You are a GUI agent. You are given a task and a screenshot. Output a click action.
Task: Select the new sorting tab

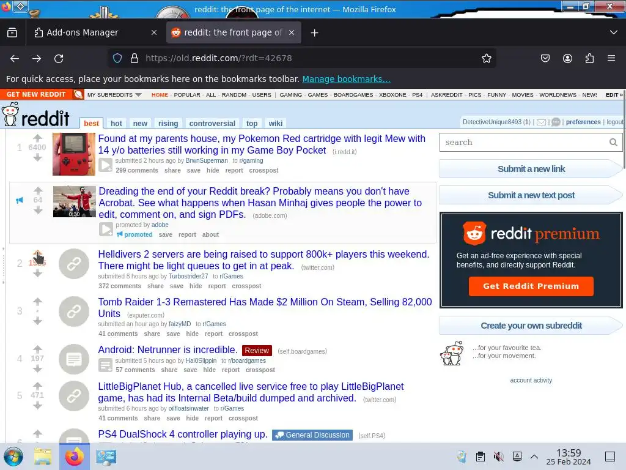click(140, 124)
